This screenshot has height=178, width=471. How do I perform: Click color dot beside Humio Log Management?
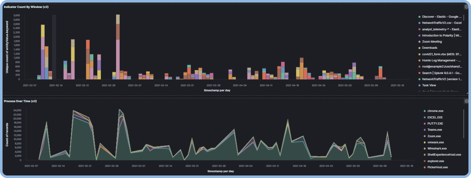click(x=419, y=60)
